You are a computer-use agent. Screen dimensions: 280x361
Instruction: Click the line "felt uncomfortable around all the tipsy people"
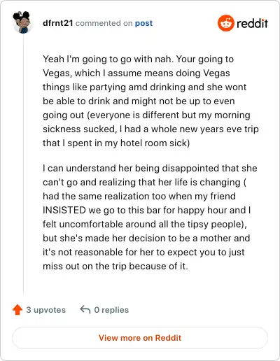[143, 225]
